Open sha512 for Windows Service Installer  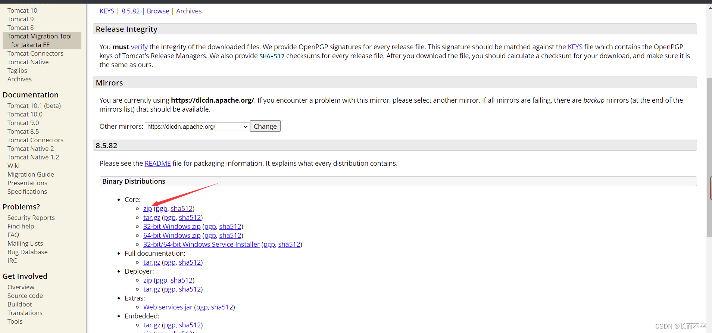click(289, 245)
